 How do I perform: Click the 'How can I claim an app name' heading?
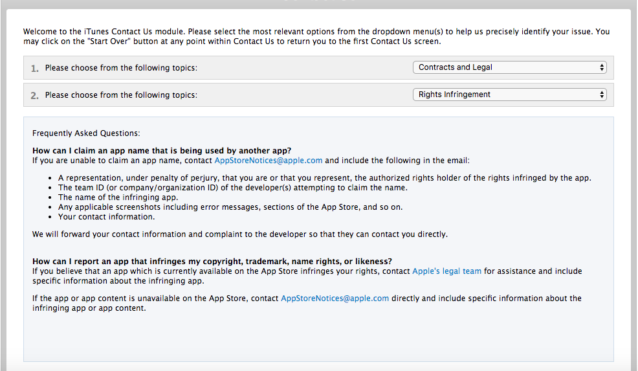pos(162,151)
